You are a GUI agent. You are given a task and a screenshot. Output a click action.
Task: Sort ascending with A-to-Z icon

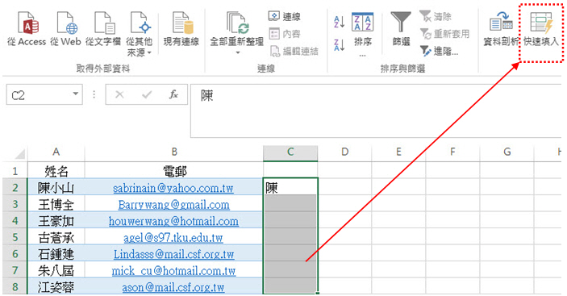(x=340, y=22)
